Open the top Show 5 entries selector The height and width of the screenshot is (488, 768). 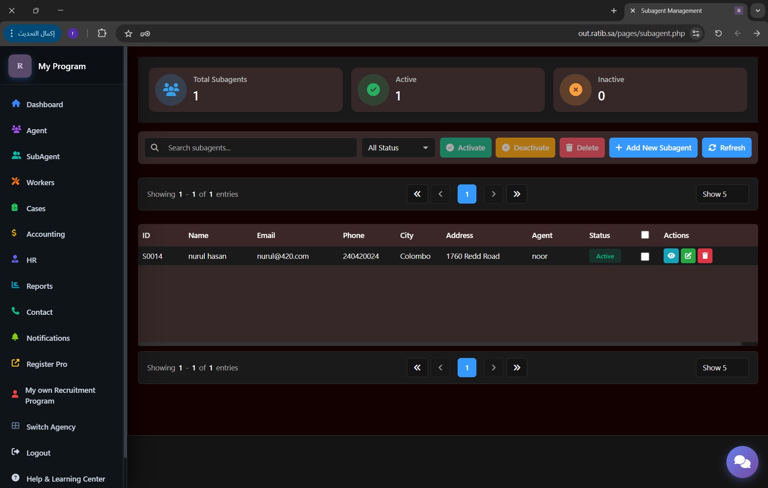[x=722, y=194]
